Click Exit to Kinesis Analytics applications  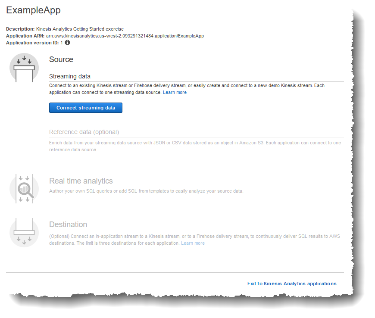pos(292,284)
